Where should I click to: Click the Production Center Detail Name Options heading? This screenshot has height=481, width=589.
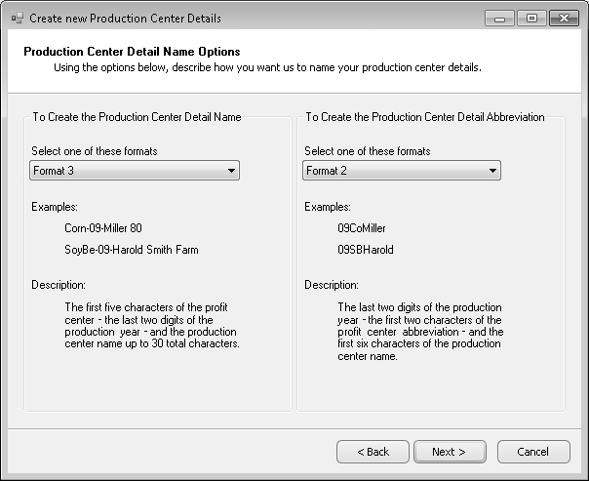132,51
